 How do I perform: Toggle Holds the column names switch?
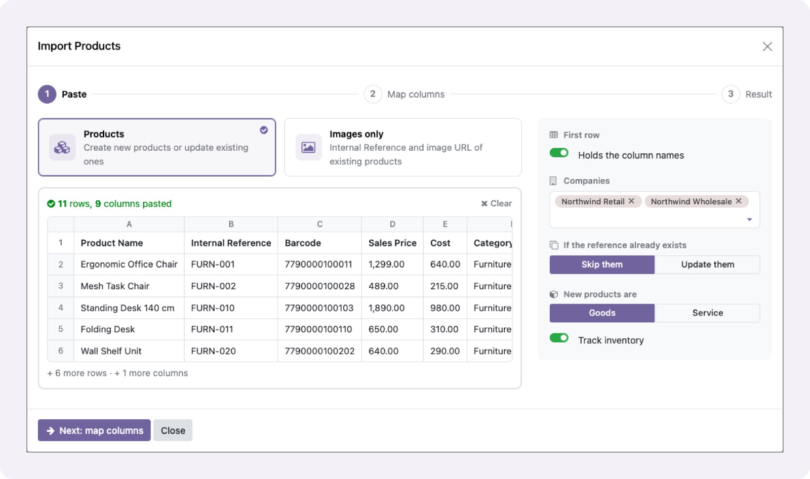click(559, 153)
